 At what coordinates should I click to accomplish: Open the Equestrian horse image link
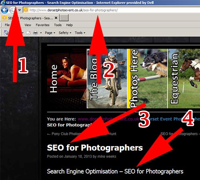[x=184, y=78]
